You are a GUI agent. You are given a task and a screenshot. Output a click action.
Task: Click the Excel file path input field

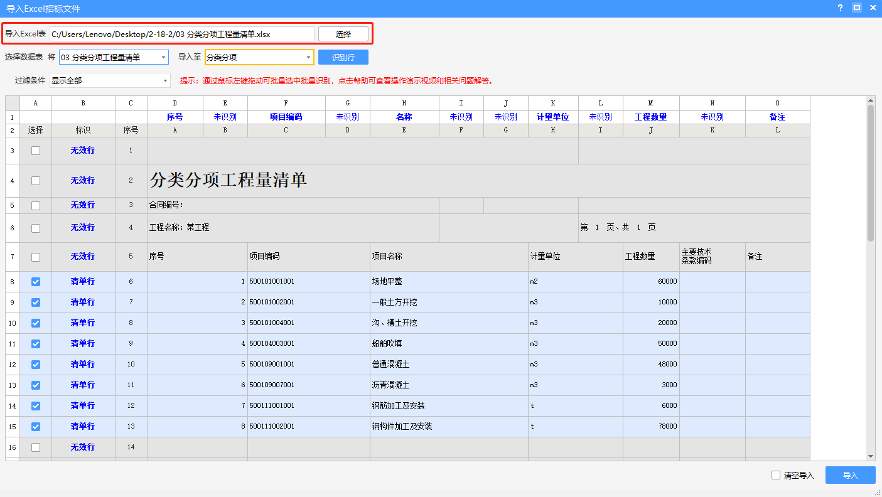click(x=181, y=34)
